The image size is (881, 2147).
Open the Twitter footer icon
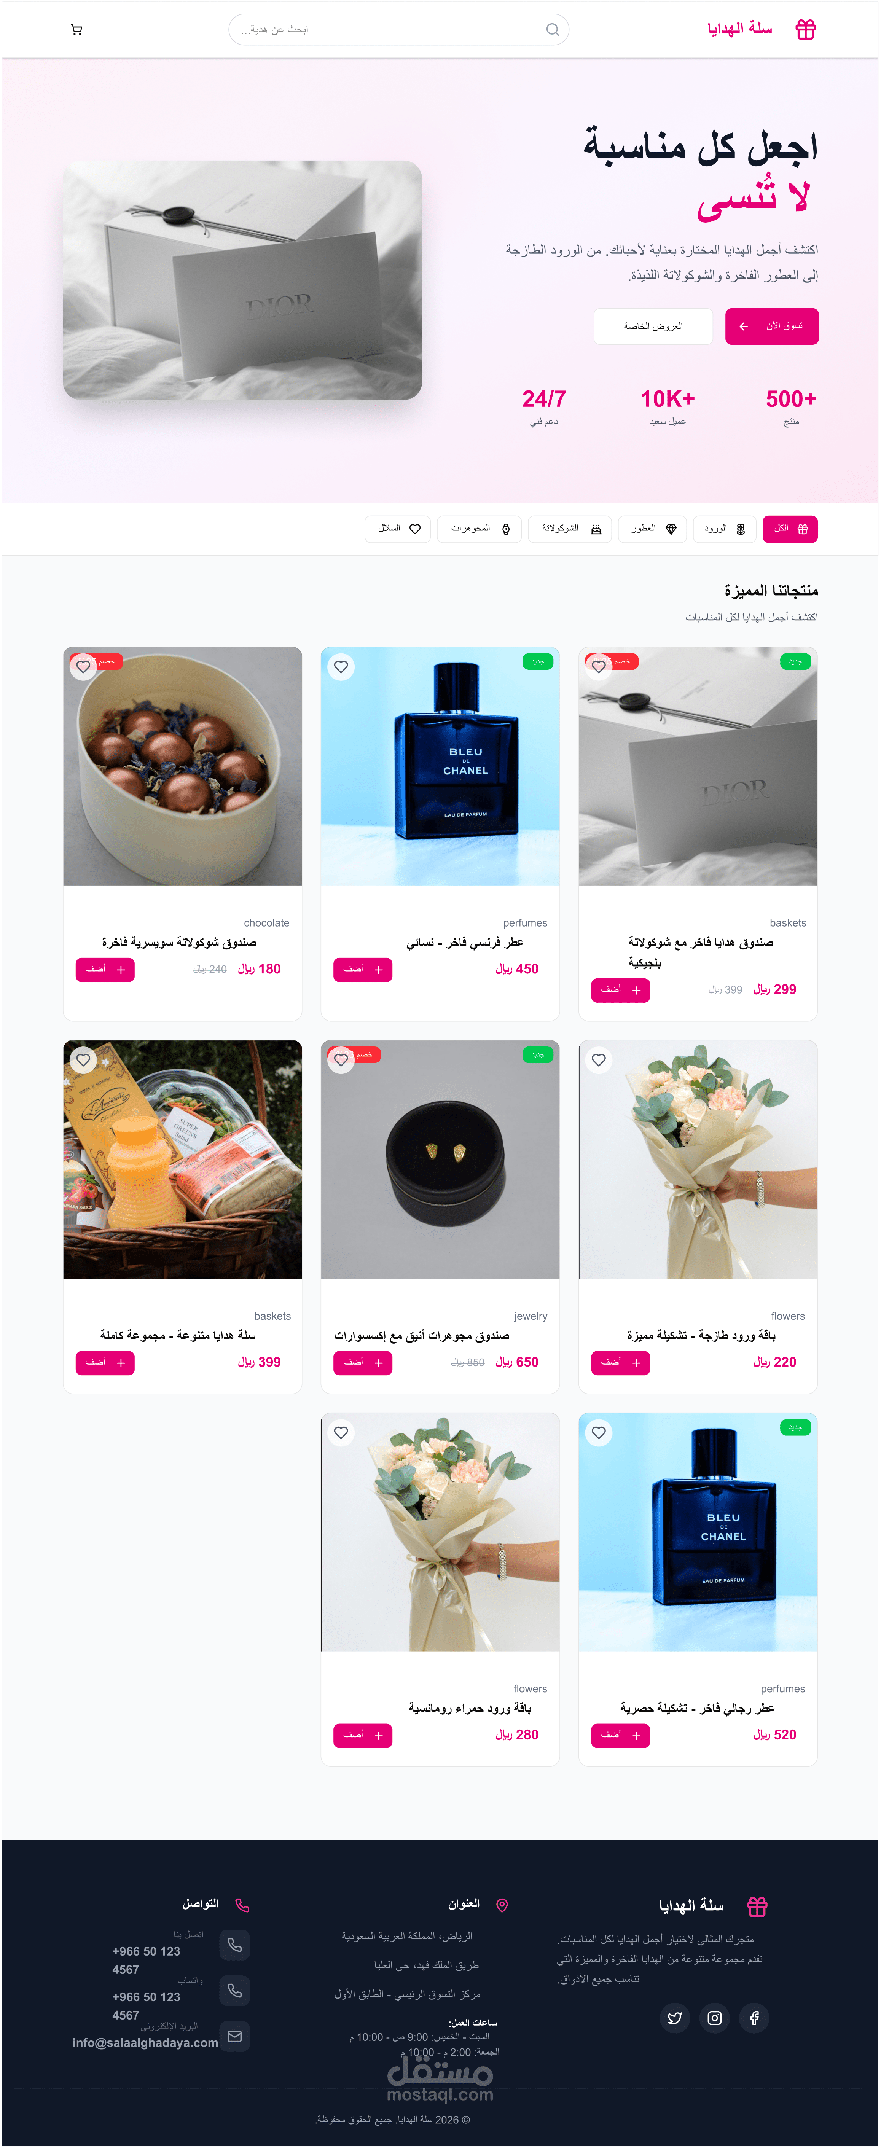674,2018
